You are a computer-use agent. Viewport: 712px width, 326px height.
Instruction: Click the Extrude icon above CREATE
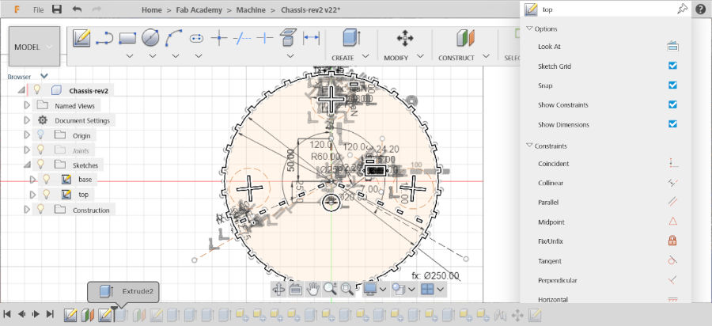pyautogui.click(x=351, y=38)
